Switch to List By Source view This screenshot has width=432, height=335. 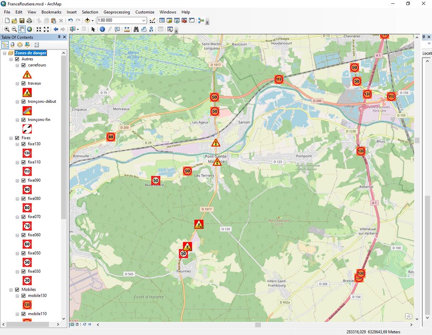click(x=12, y=45)
